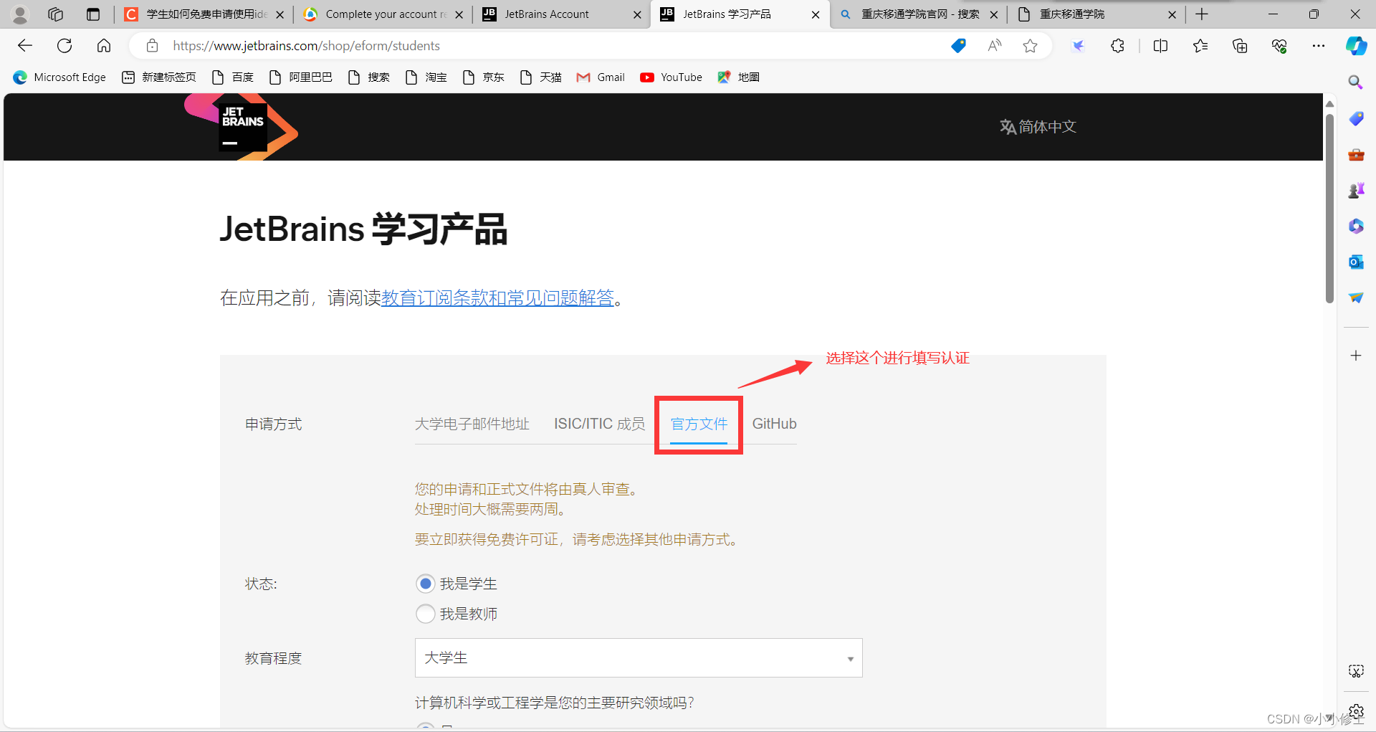1376x732 pixels.
Task: Add this page to favorites star
Action: coord(1030,46)
